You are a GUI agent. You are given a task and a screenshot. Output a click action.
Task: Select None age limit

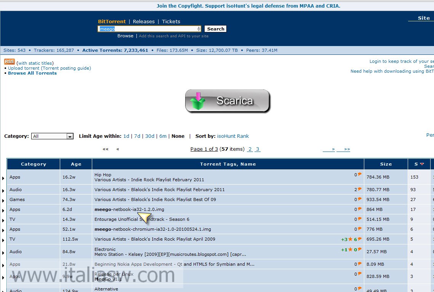coord(178,136)
